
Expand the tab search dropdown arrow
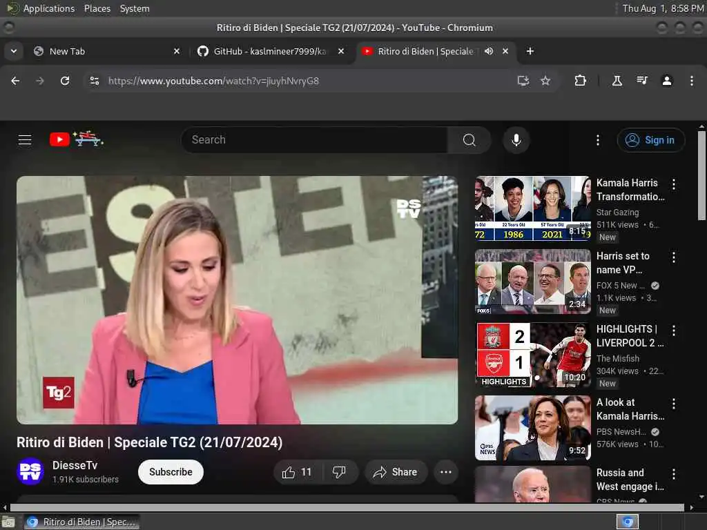tap(14, 51)
